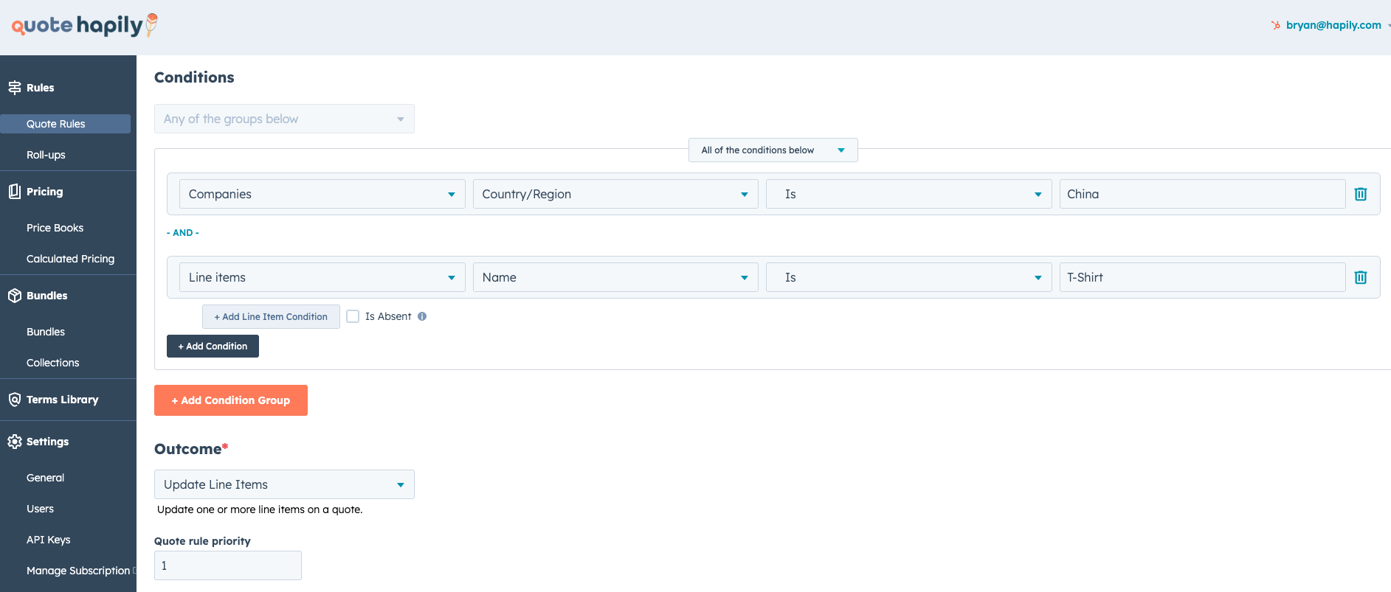Click the Terms Library shield icon
The height and width of the screenshot is (592, 1391).
point(15,400)
